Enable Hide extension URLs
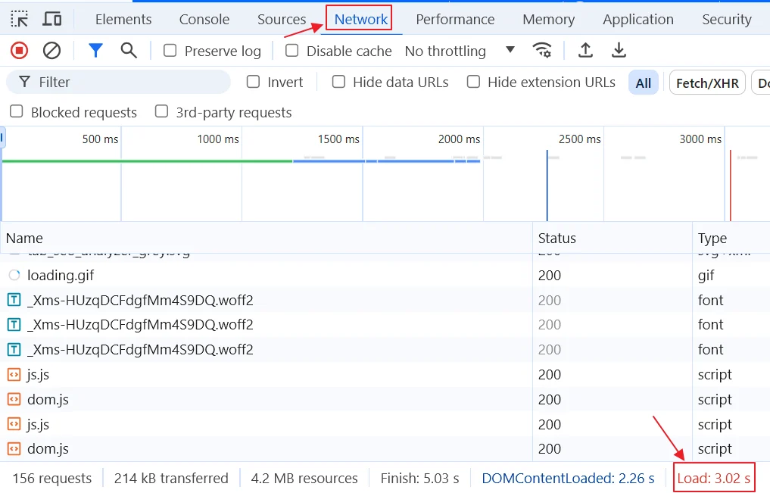 [x=473, y=82]
